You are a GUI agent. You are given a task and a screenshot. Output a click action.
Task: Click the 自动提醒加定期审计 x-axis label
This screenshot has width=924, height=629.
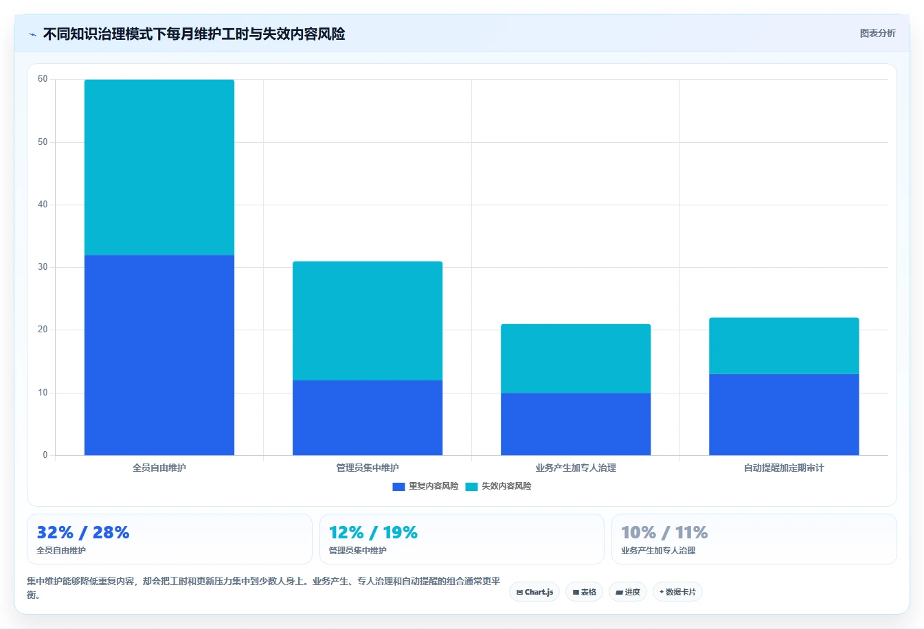pyautogui.click(x=784, y=468)
